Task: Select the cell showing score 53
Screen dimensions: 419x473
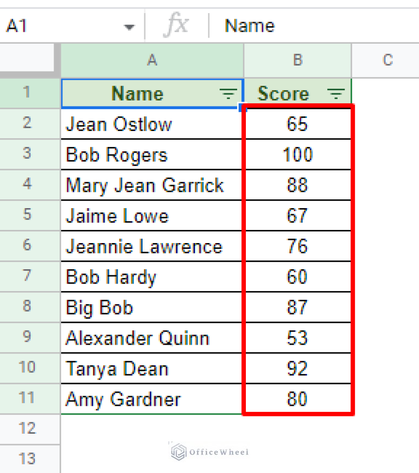Action: tap(297, 338)
